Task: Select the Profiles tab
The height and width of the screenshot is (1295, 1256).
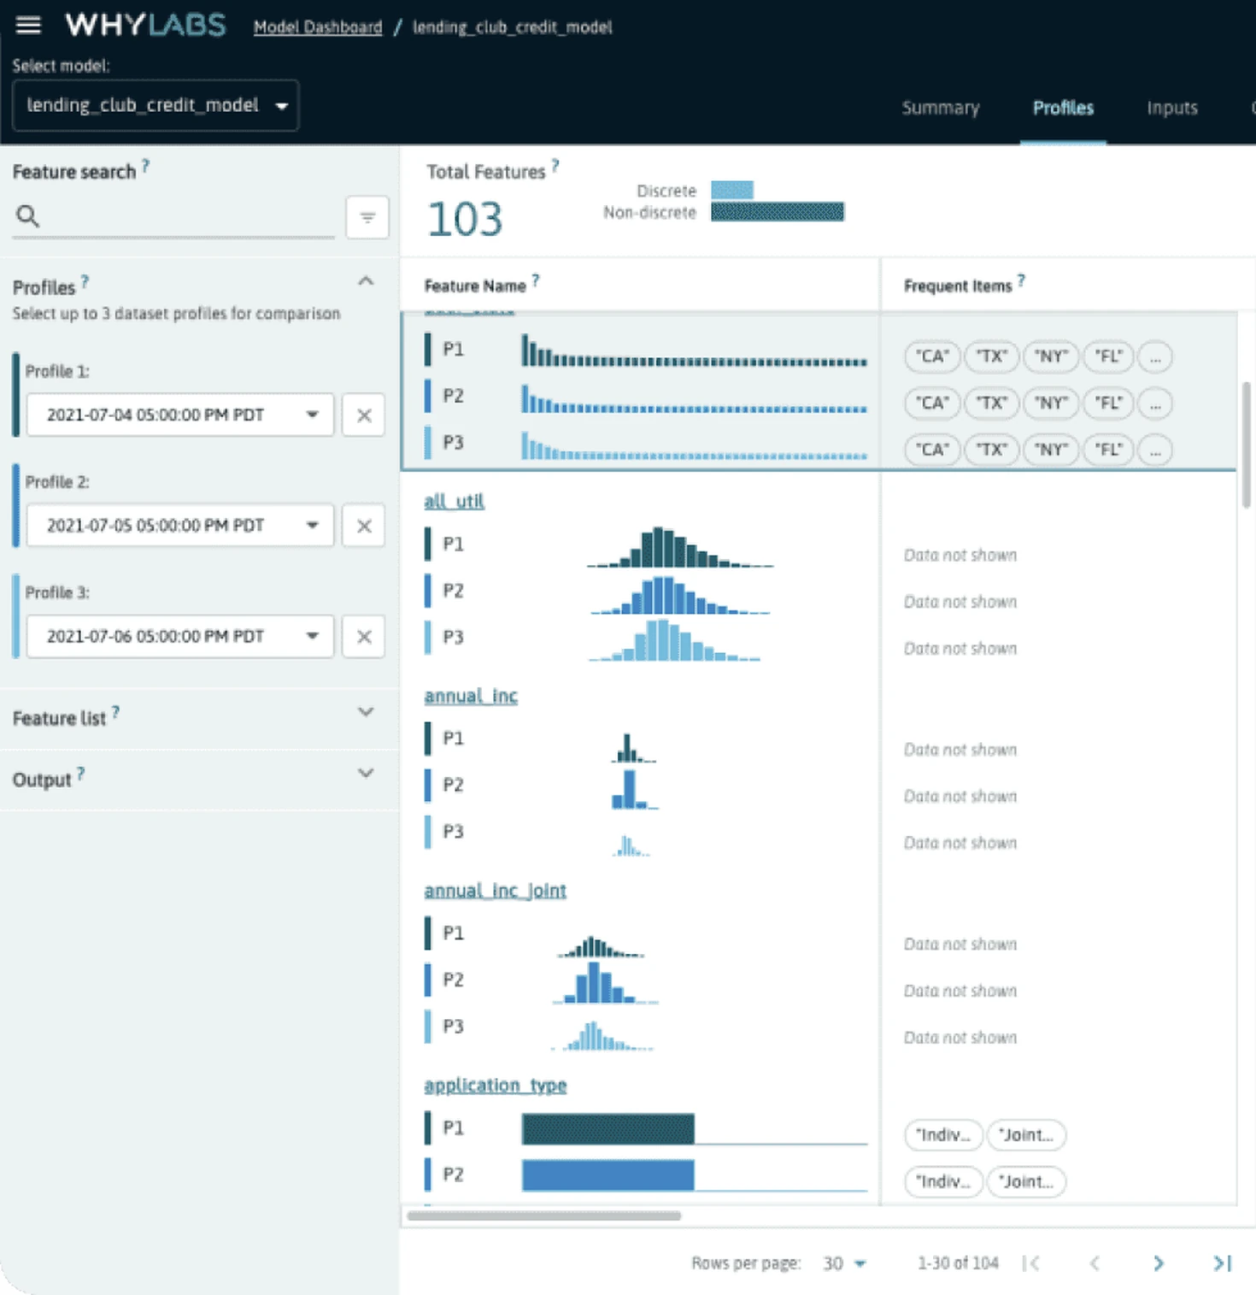Action: 1063,108
